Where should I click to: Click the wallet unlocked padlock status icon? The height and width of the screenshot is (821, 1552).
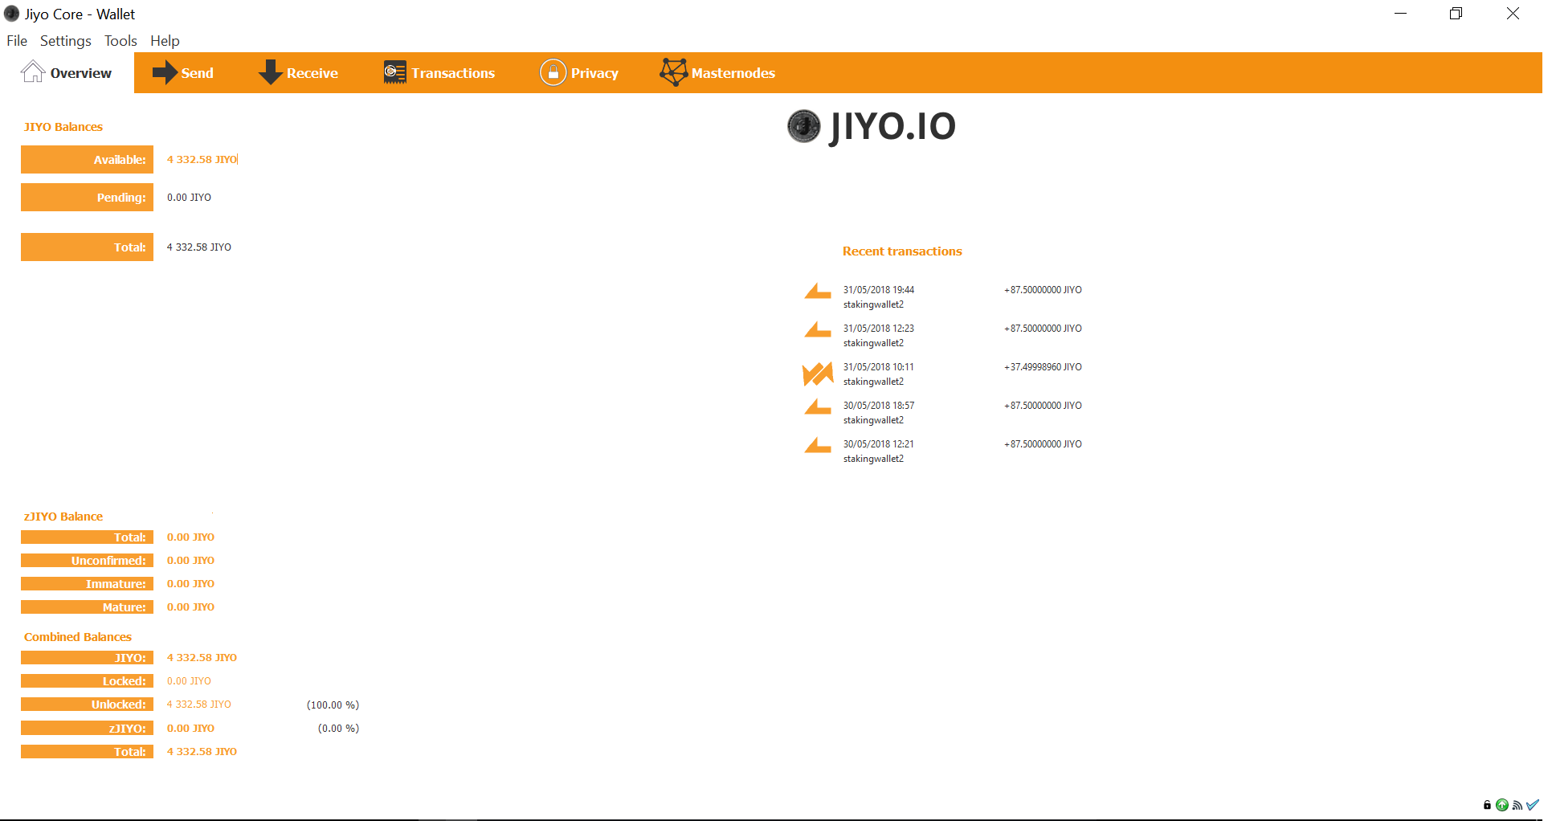[x=1487, y=805]
